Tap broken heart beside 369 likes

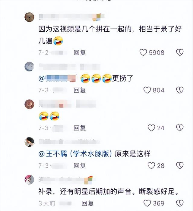coord(180,203)
